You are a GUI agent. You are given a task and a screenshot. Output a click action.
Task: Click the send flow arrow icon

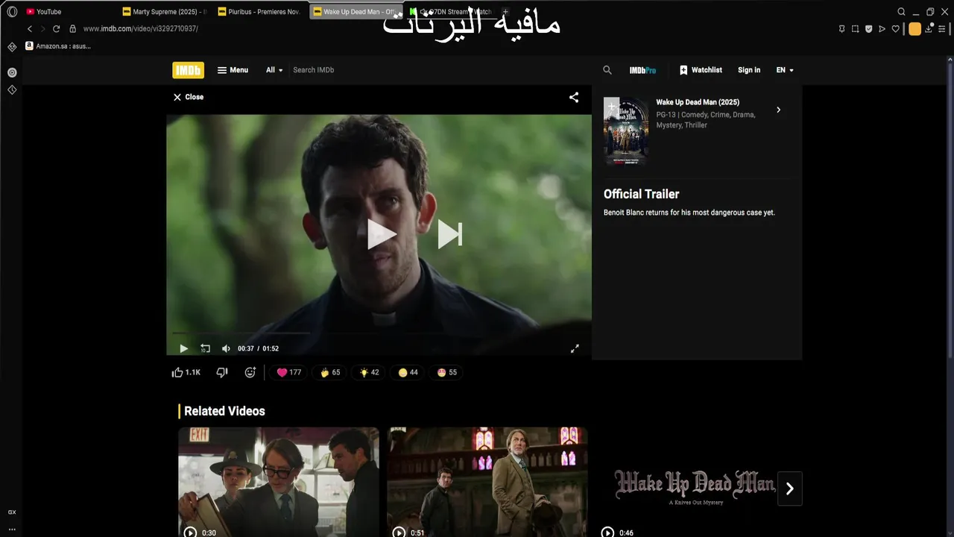click(x=882, y=29)
